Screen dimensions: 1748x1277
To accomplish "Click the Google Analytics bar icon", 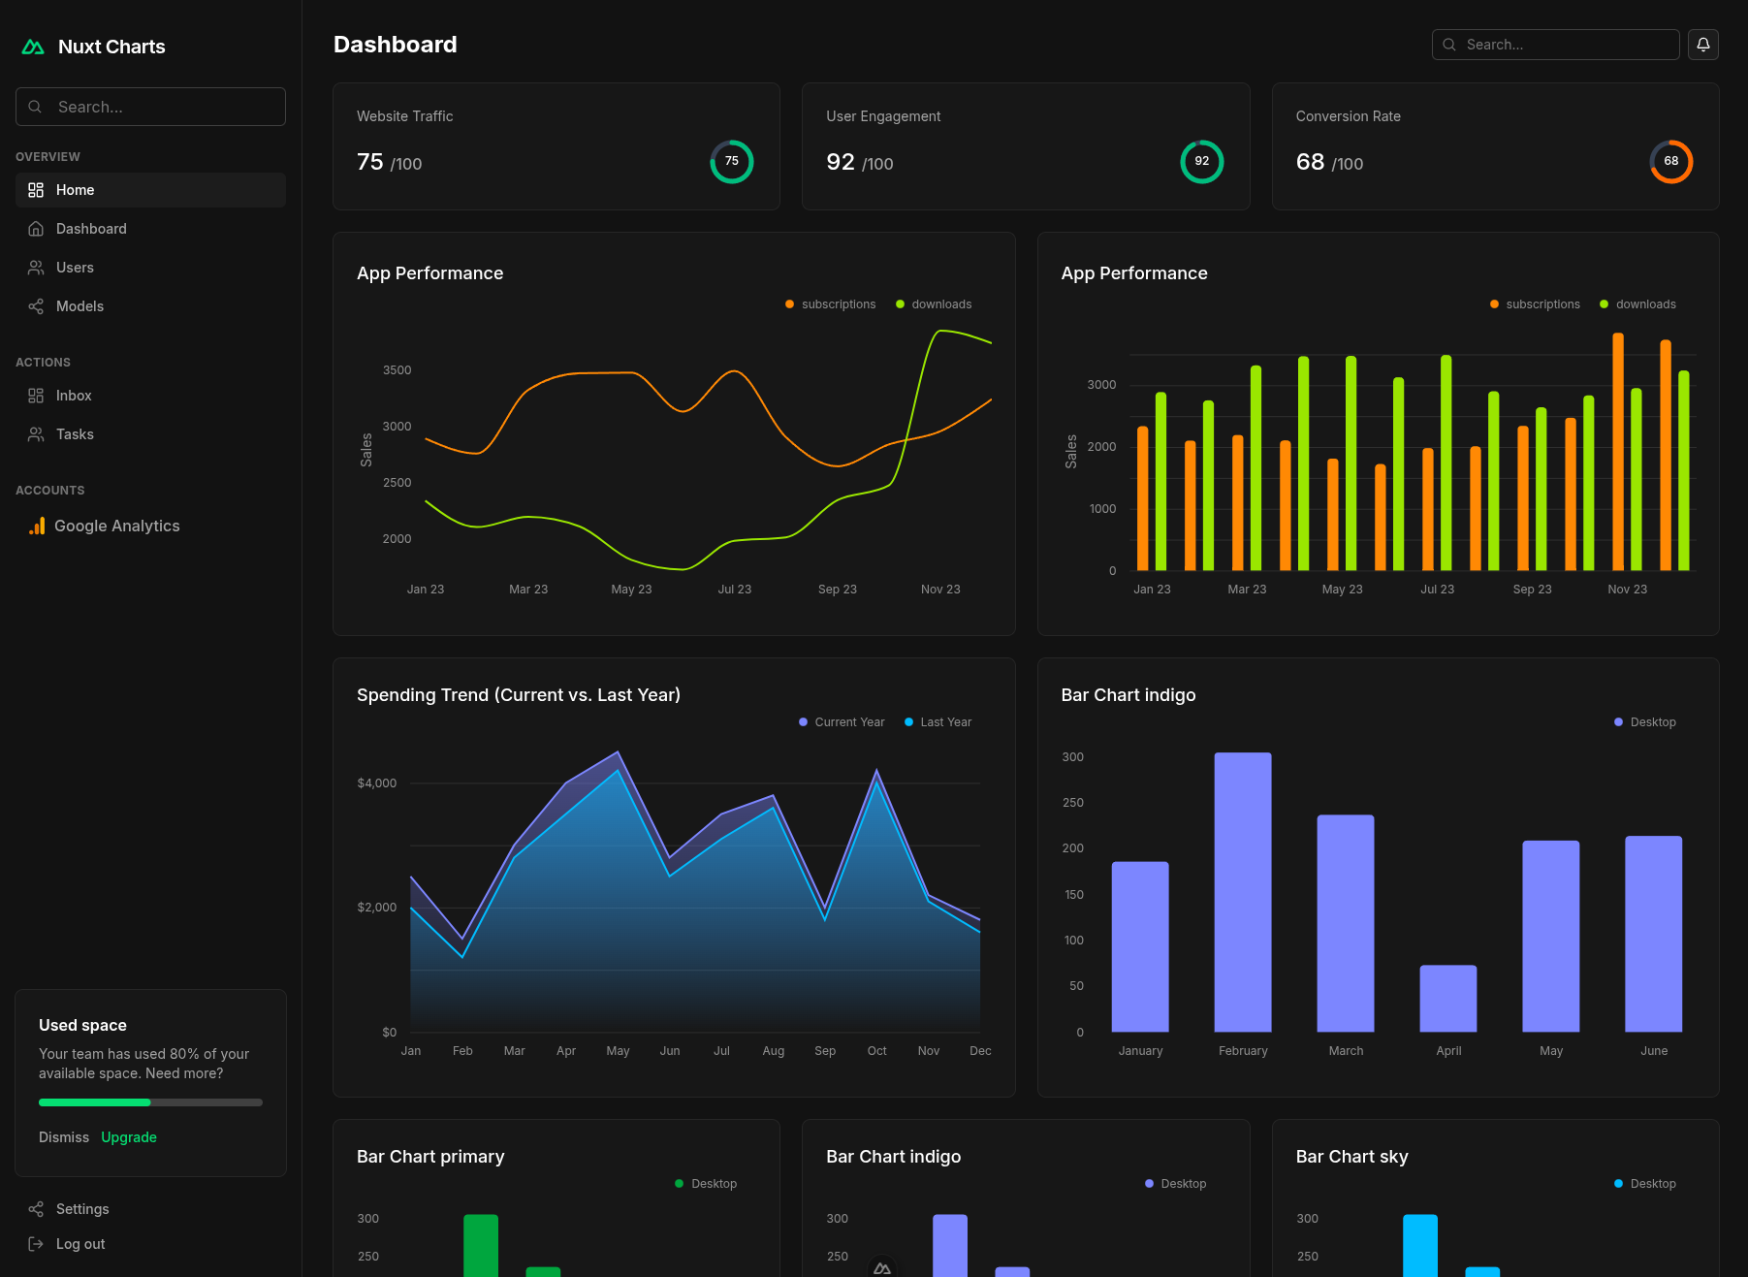I will [37, 526].
